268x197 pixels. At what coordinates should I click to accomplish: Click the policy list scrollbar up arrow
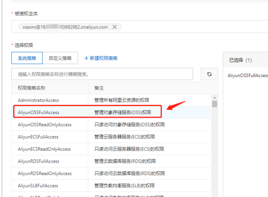click(x=214, y=97)
